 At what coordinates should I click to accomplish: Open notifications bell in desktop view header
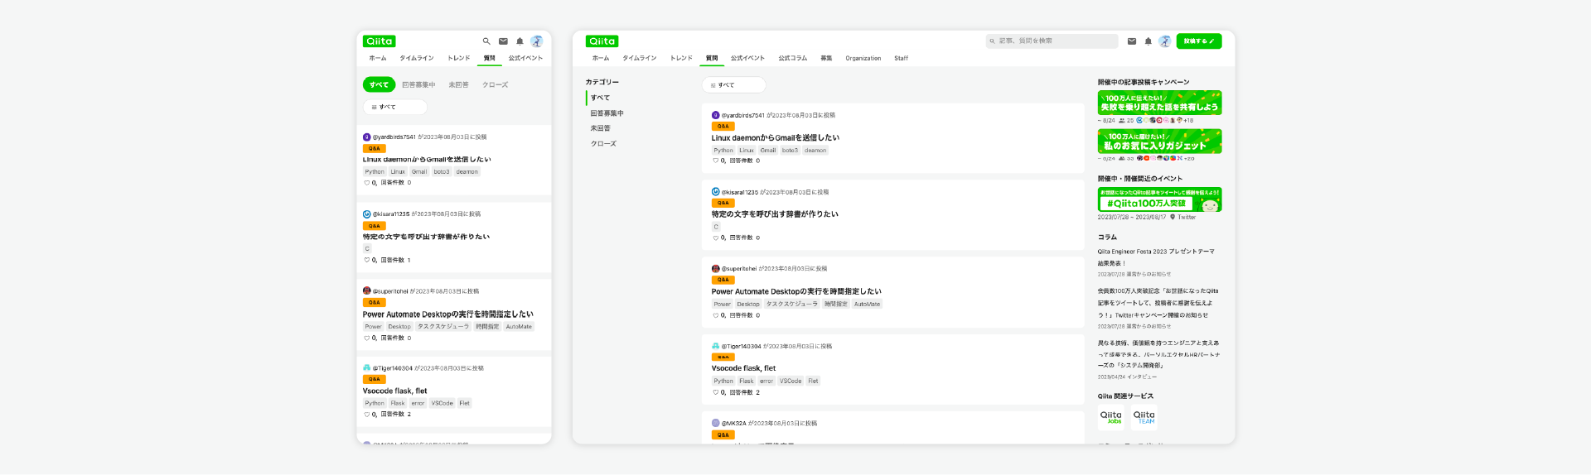point(1149,41)
